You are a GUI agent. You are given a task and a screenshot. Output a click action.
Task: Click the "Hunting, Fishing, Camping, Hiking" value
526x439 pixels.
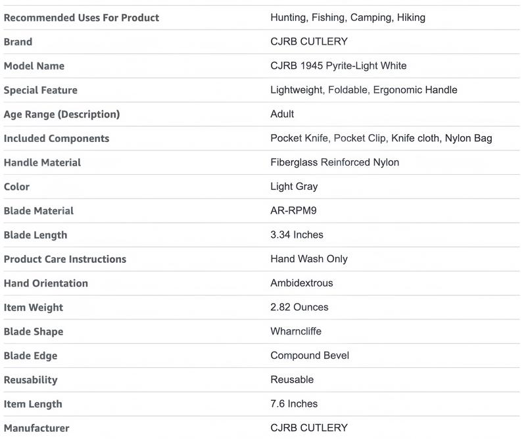(348, 18)
